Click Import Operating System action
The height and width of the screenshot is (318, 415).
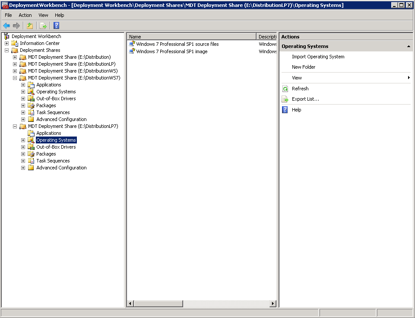318,57
